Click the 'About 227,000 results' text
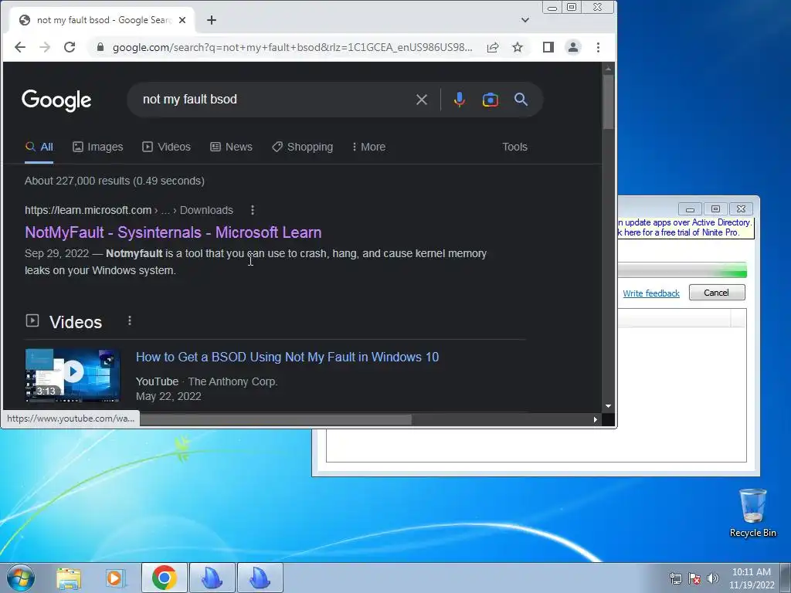791x593 pixels. (x=114, y=181)
